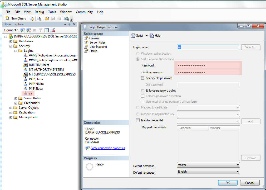
Task: Click the OK button
Action: tap(228, 183)
